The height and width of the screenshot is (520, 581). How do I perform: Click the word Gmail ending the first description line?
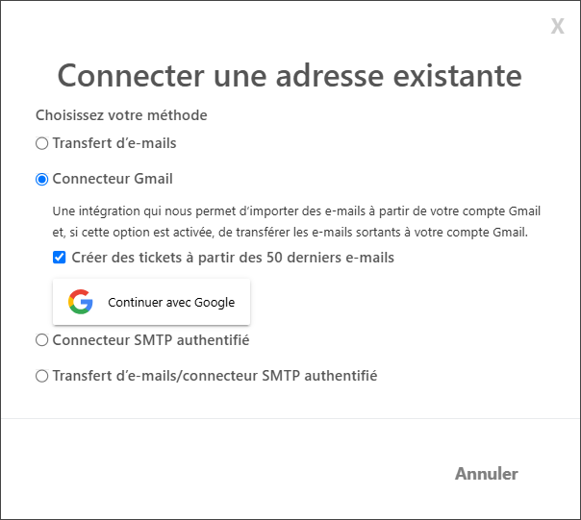pyautogui.click(x=524, y=211)
